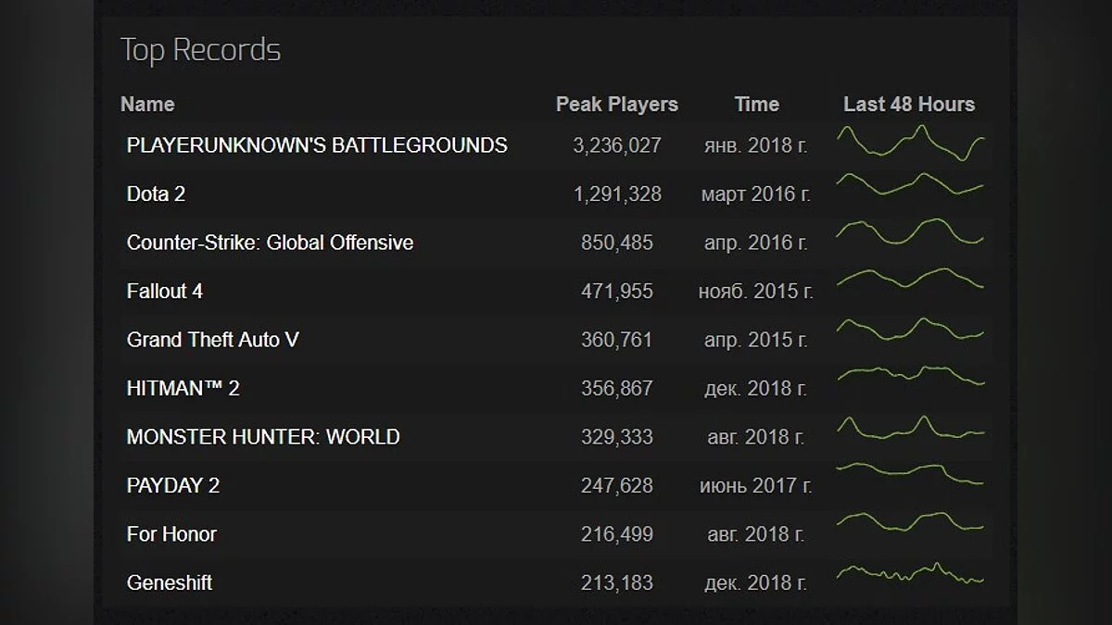Click the Dota 2 48-hour sparkline chart
This screenshot has height=625, width=1112.
click(x=910, y=184)
